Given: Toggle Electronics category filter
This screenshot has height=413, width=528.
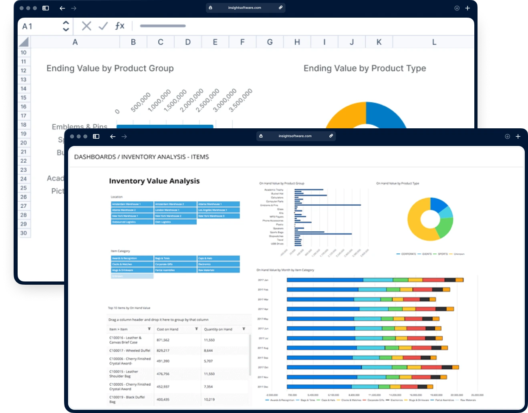Looking at the screenshot, I should (219, 264).
